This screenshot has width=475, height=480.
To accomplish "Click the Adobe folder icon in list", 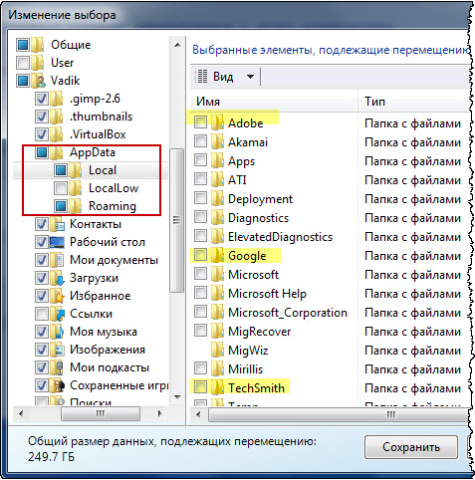I will tap(217, 122).
